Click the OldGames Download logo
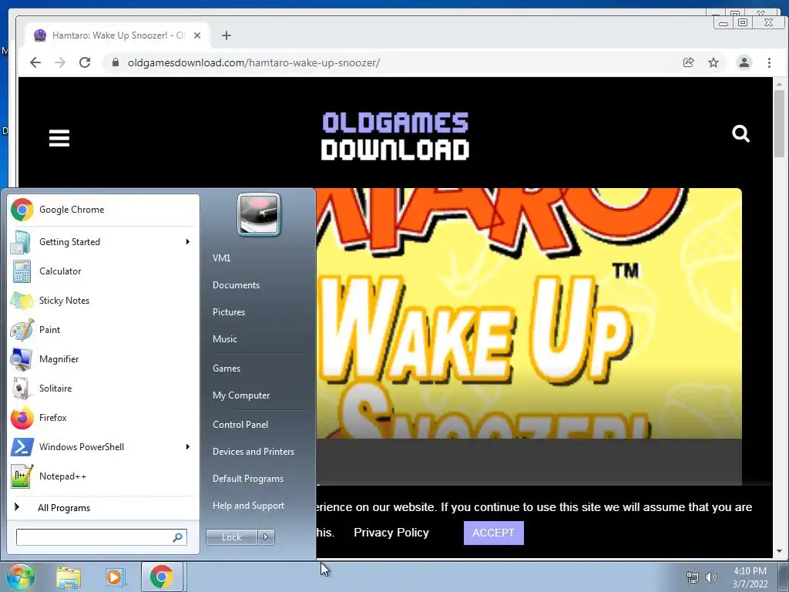The image size is (789, 592). [x=395, y=136]
